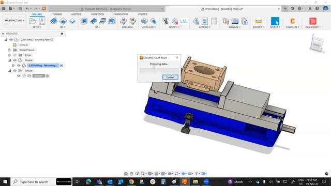
Task: Expand the Origin tree node
Action: (x=9, y=55)
